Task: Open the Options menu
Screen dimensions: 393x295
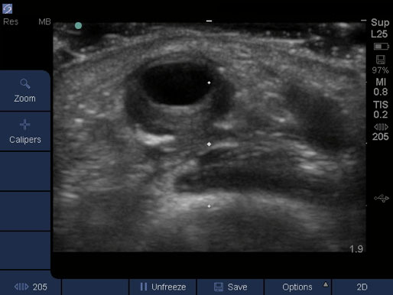Action: [x=297, y=287]
